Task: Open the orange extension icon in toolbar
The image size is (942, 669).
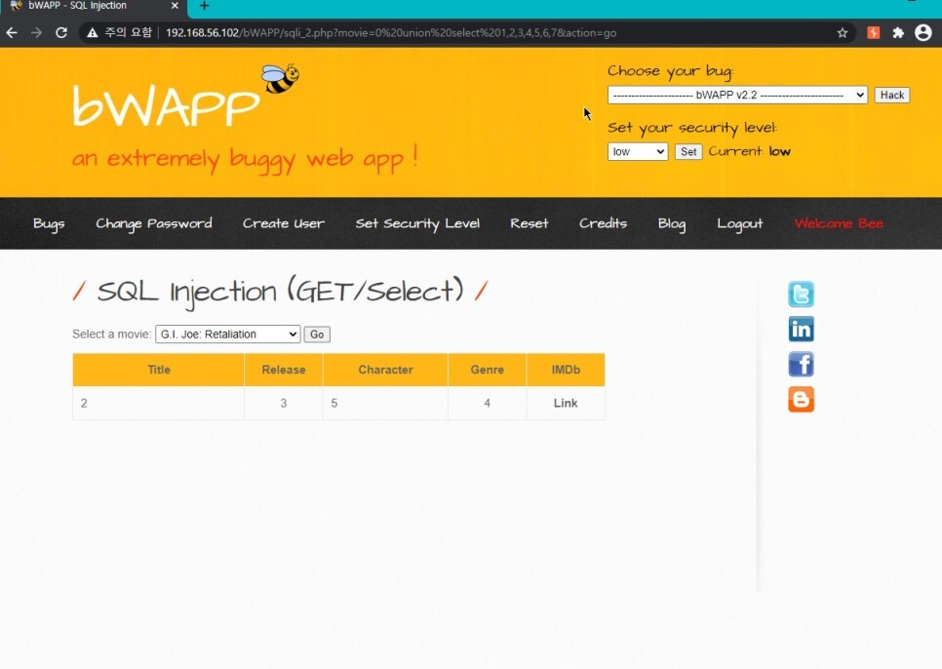Action: pyautogui.click(x=874, y=33)
